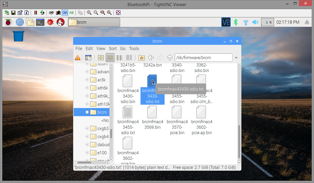Toggle full-screen mode icon
The width and height of the screenshot is (314, 183).
click(x=118, y=12)
